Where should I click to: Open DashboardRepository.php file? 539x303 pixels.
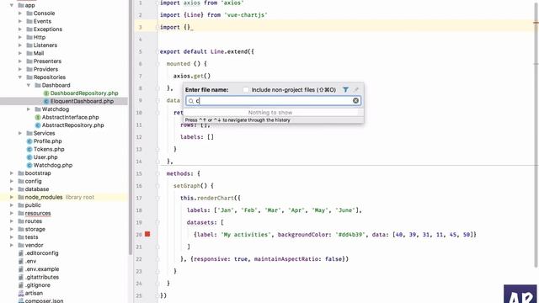[x=84, y=93]
